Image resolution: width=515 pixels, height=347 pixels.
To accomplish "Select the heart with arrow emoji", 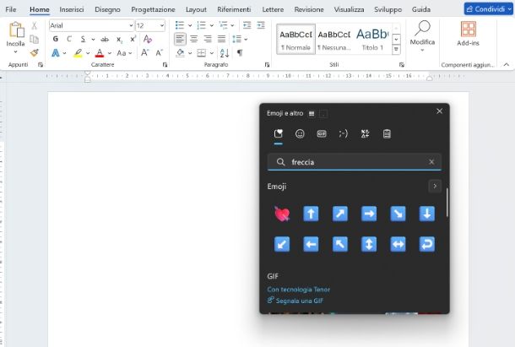I will tap(282, 214).
